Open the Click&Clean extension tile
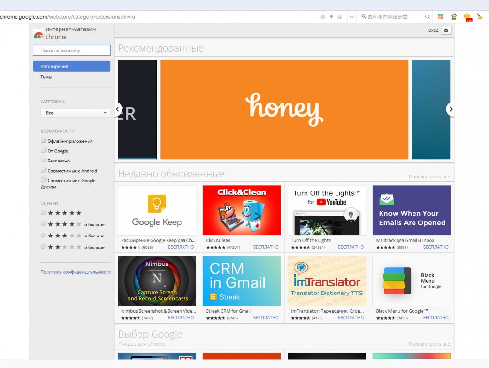Screen dimensions: 489x368 tap(242, 210)
